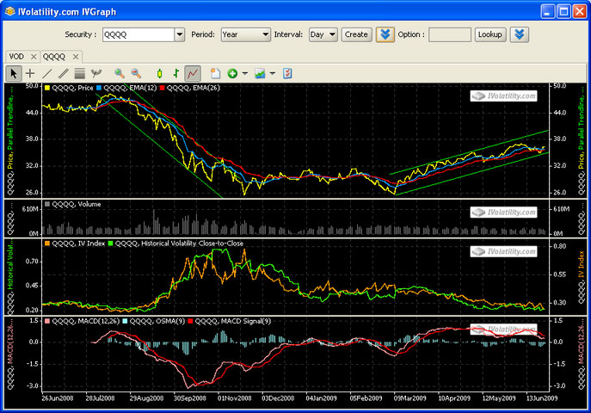Click the 'QQQQ, MACD Signal(9)' legend label

233,321
